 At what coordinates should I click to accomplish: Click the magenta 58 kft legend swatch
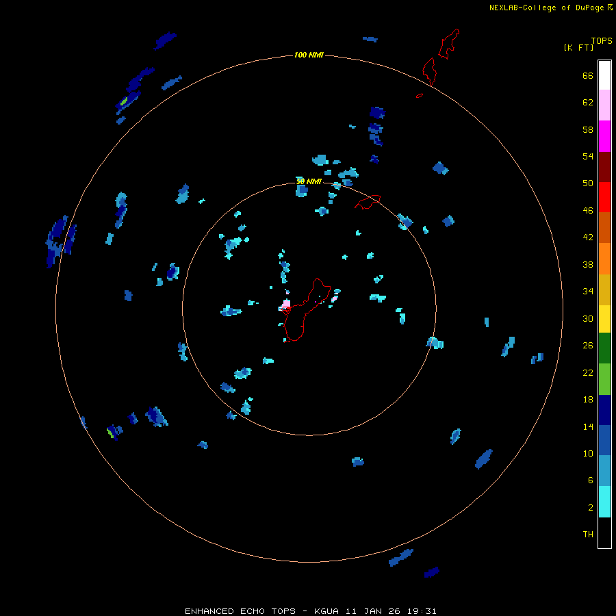(604, 136)
